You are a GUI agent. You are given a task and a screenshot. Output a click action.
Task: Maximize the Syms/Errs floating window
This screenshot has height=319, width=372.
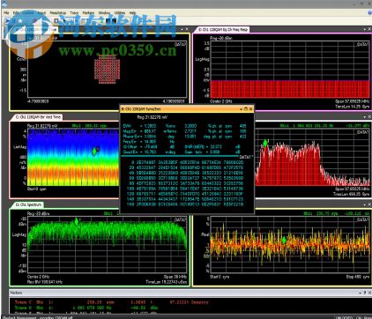(x=246, y=108)
